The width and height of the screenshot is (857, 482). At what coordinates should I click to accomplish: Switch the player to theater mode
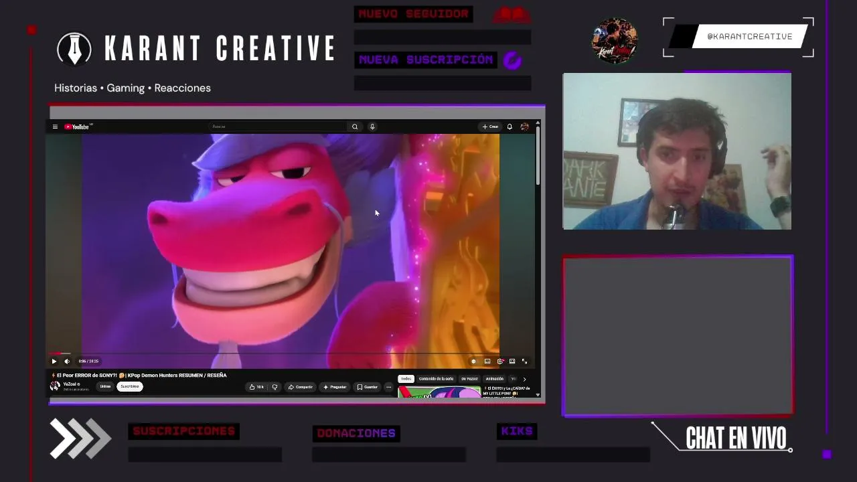(512, 361)
